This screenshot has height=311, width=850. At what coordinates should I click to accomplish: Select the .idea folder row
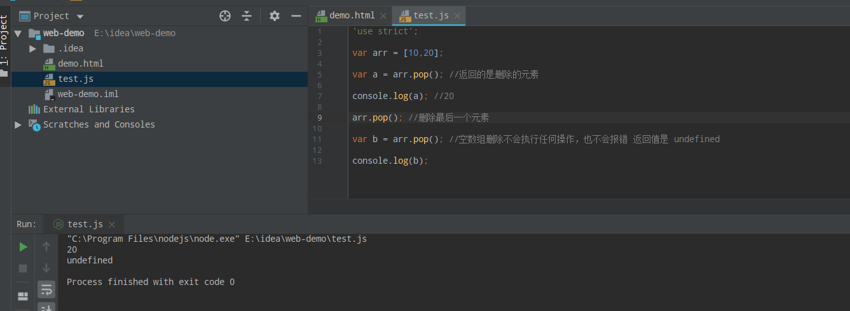tap(160, 48)
